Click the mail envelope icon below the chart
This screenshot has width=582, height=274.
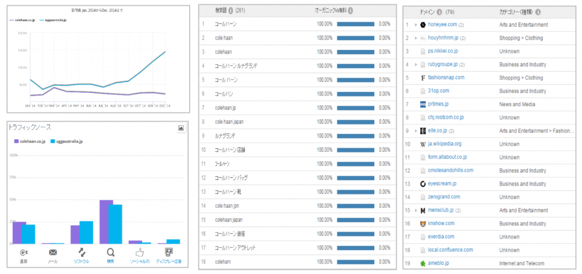coord(53,252)
